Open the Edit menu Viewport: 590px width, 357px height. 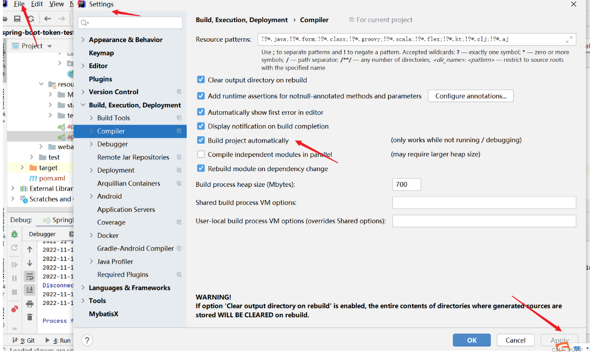37,4
